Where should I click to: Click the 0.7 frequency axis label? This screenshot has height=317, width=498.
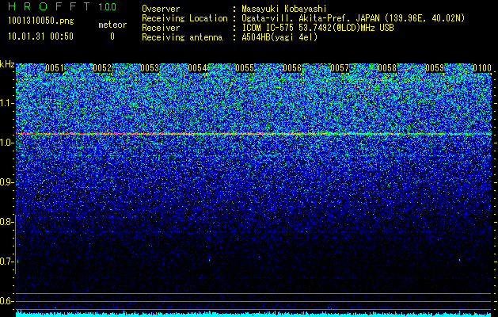coord(6,262)
